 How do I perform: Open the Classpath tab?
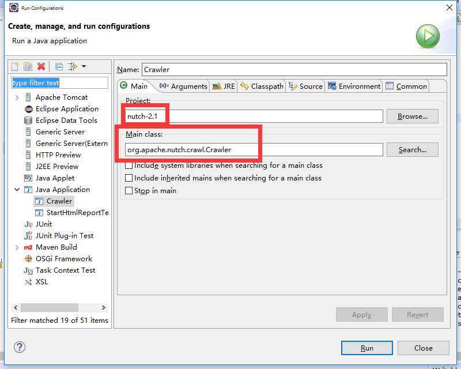[262, 86]
